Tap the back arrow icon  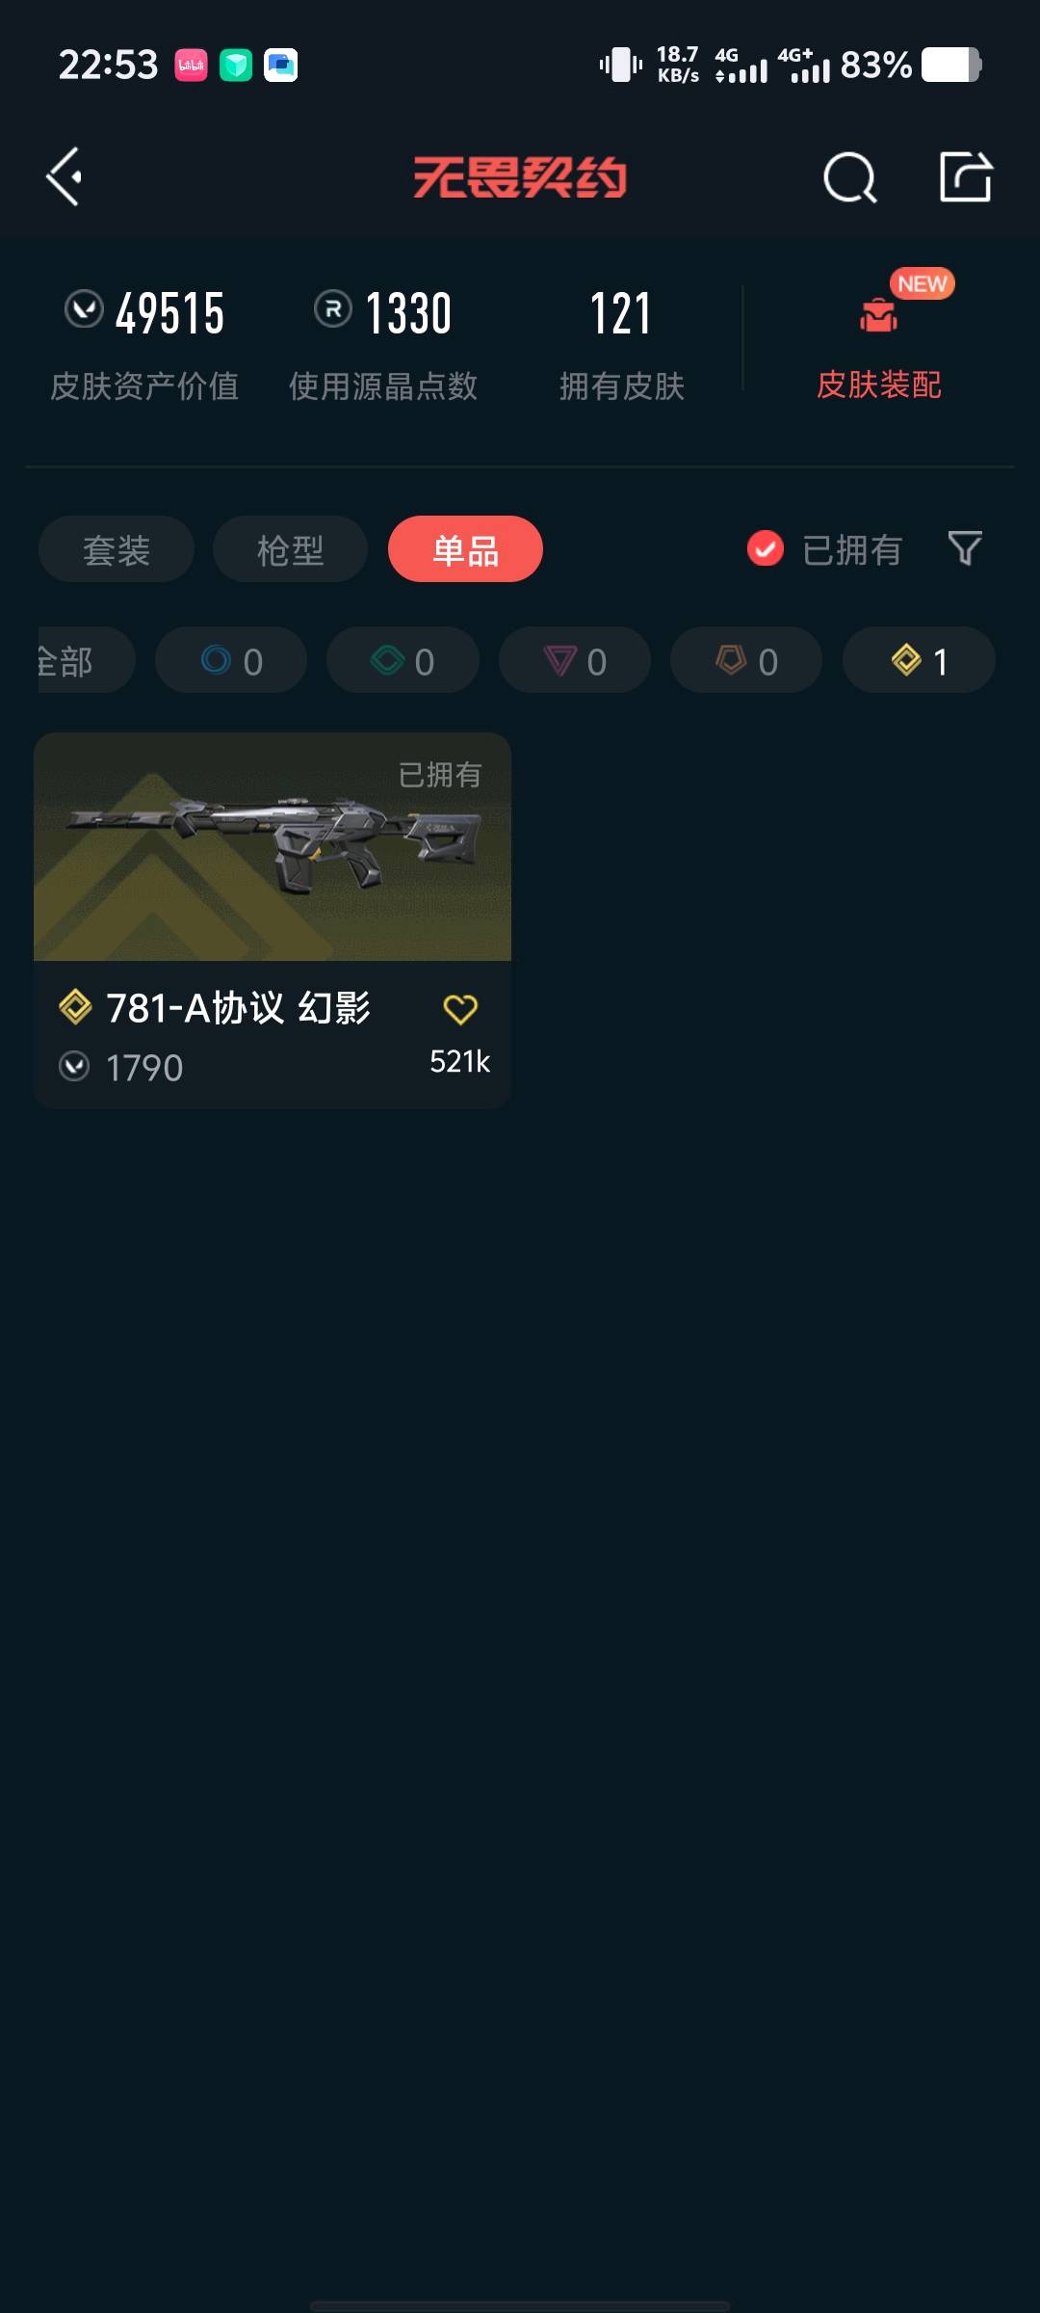pos(64,177)
